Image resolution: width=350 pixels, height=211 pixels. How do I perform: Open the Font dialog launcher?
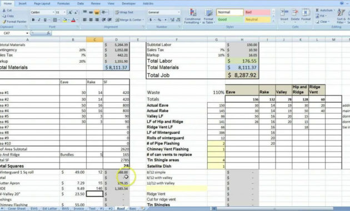point(78,27)
